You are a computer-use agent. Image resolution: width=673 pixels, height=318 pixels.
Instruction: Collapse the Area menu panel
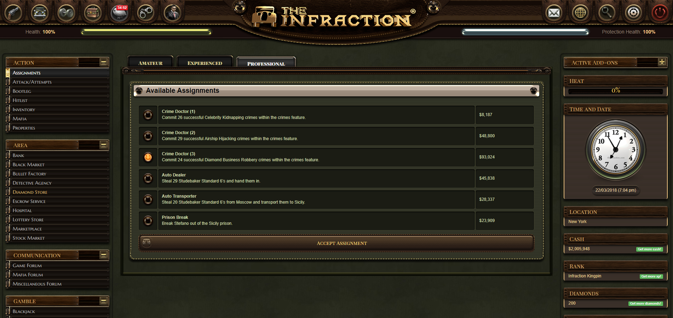click(104, 145)
